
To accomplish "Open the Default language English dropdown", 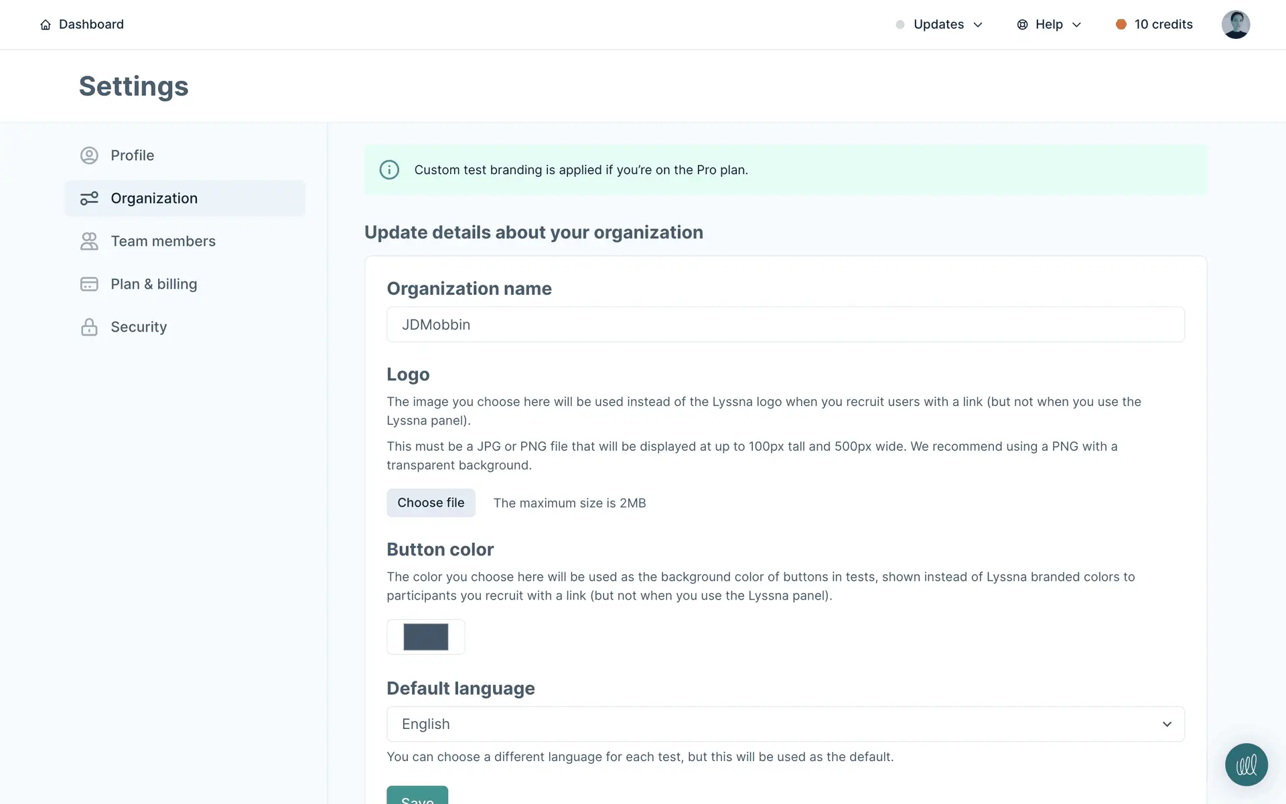I will click(785, 724).
